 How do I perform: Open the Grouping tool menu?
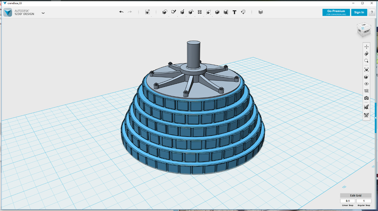click(208, 12)
